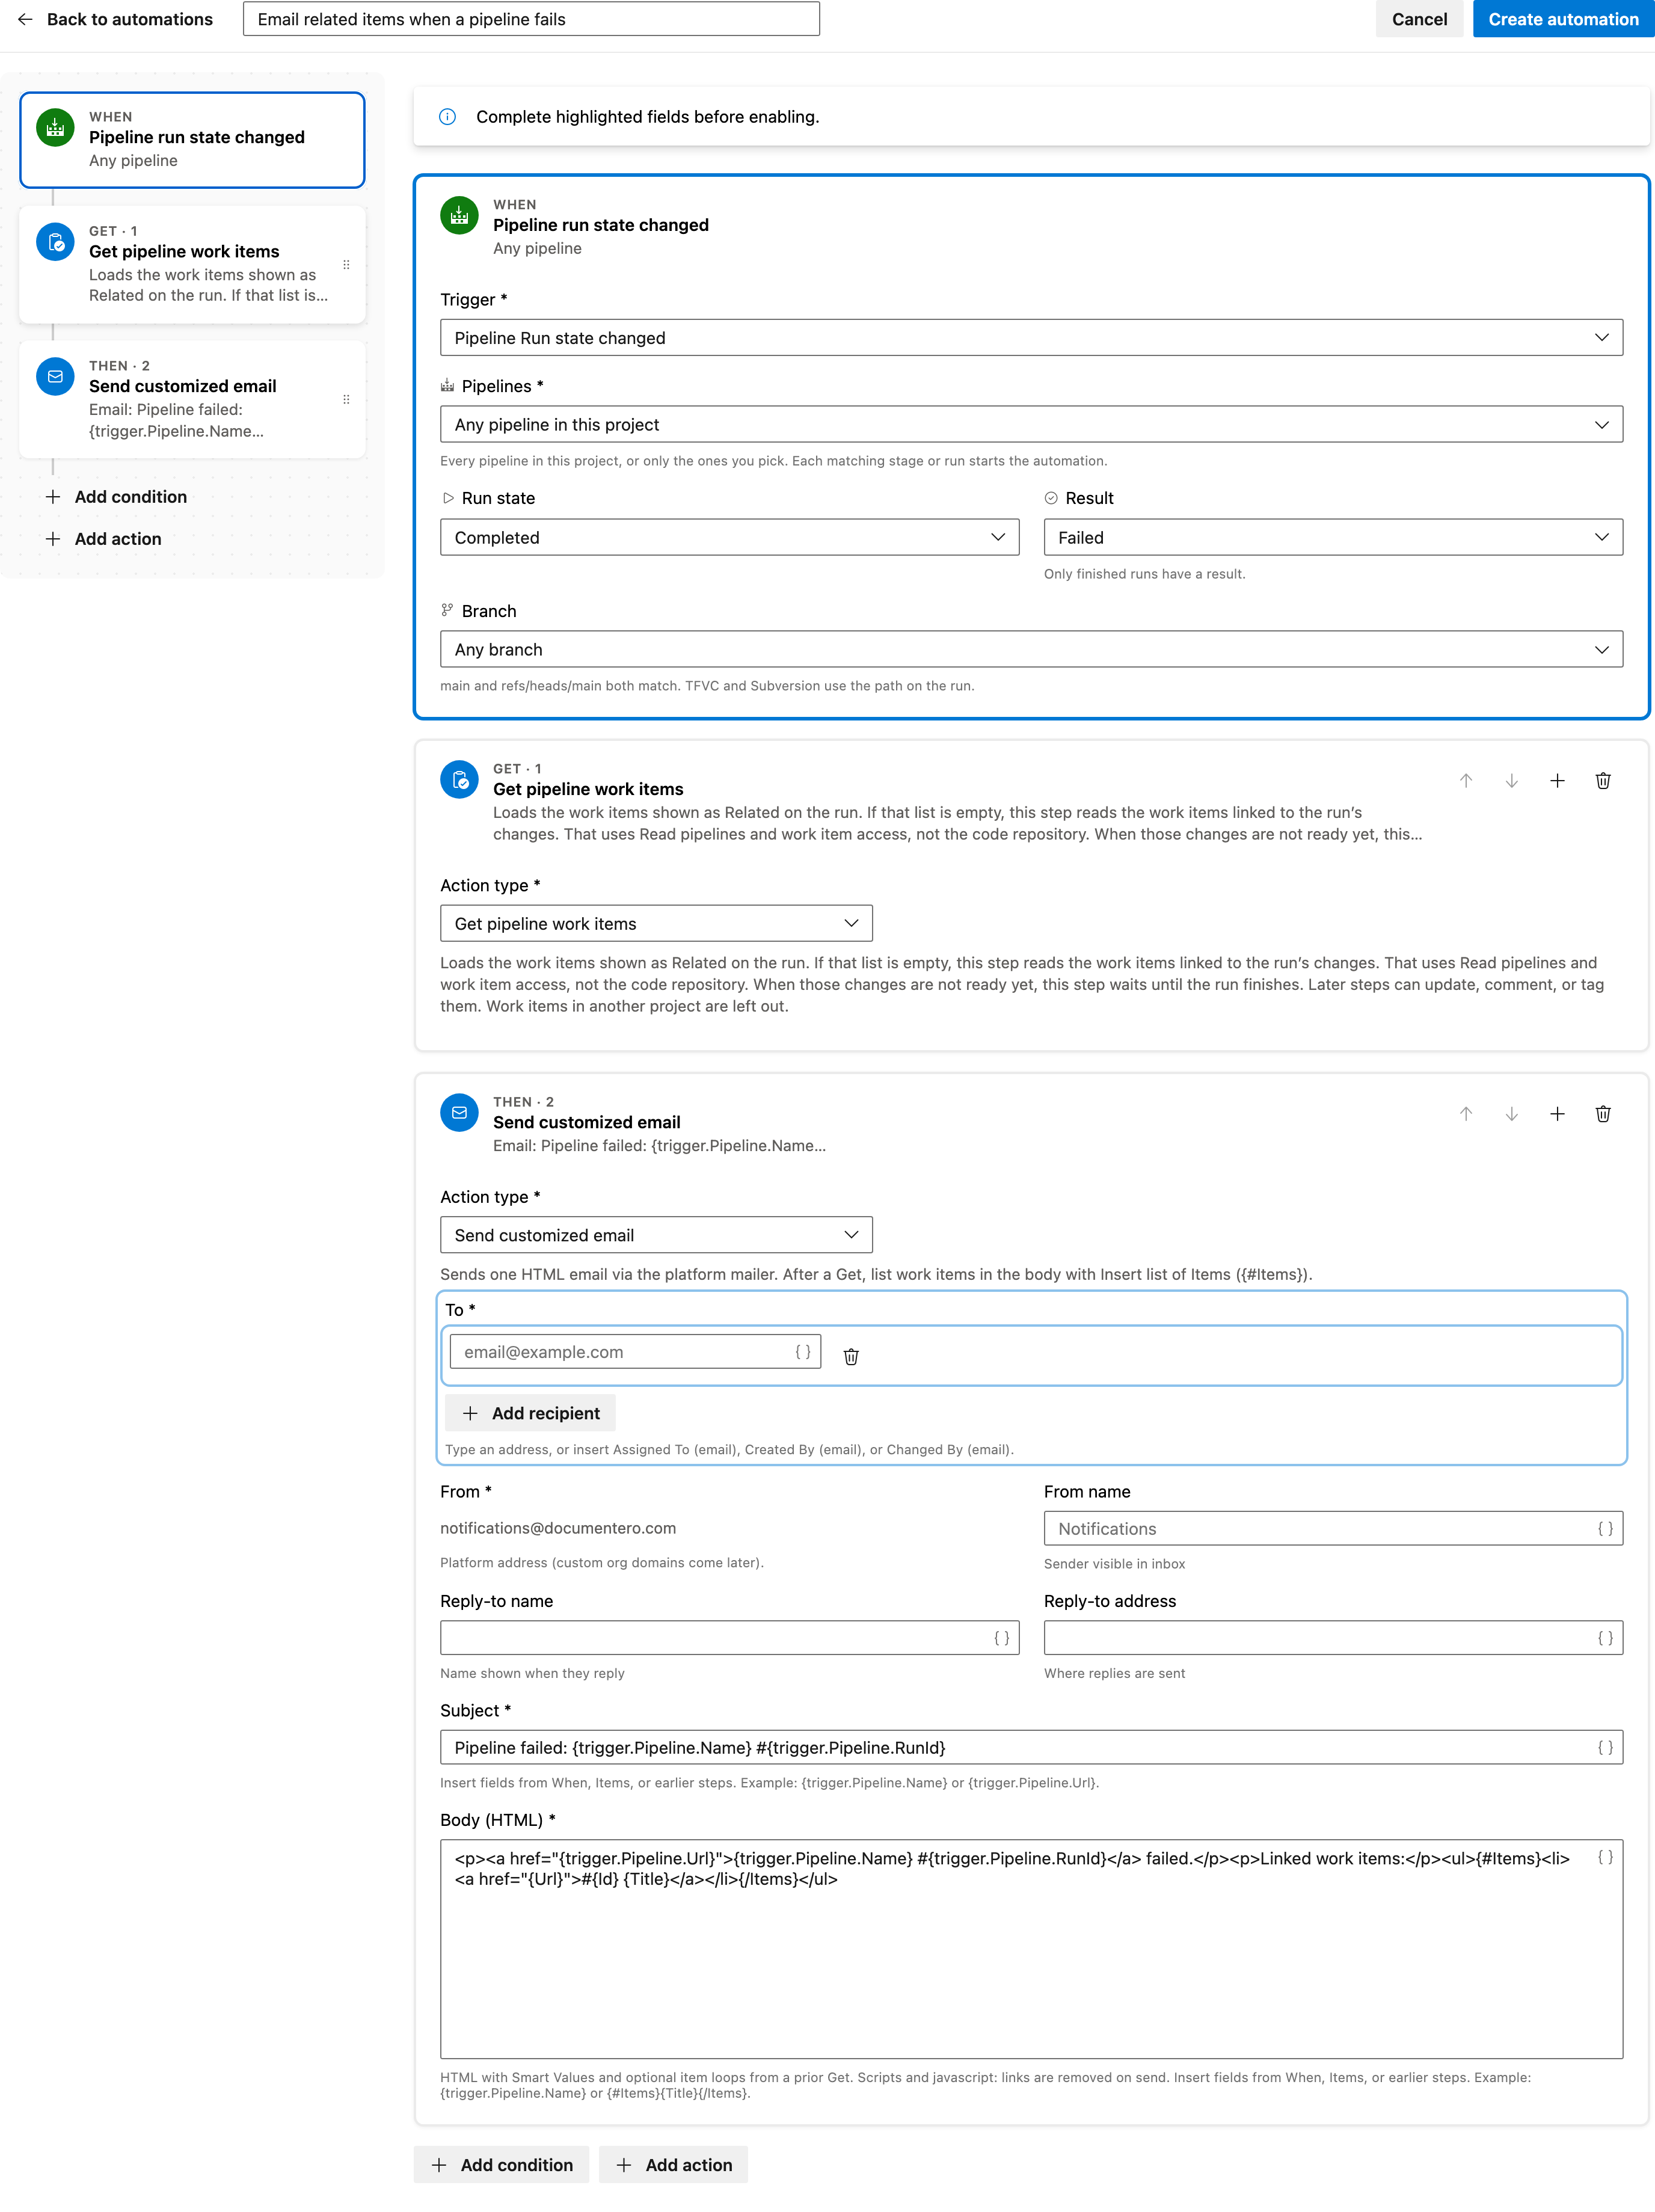Move Send customized email step up
Viewport: 1655px width, 2212px height.
(1466, 1114)
